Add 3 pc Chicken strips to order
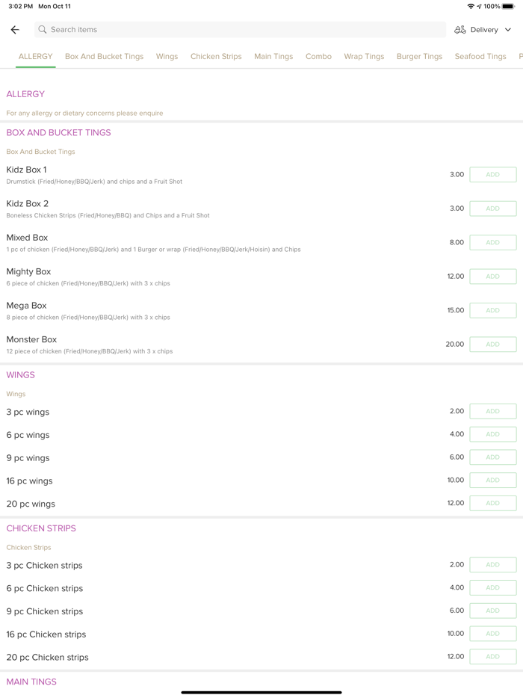 coord(492,565)
